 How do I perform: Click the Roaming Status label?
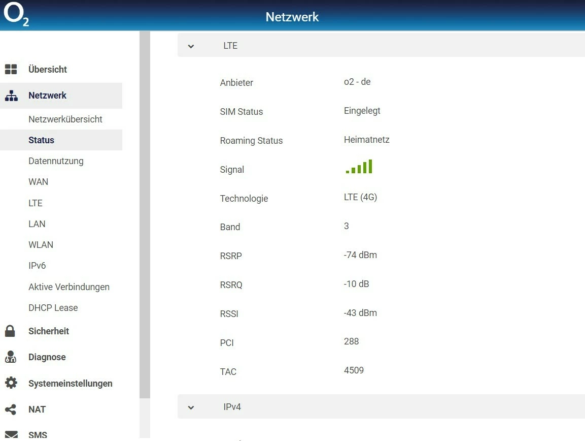[252, 141]
